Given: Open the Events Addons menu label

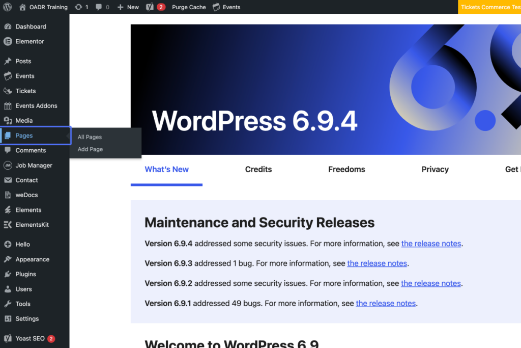Looking at the screenshot, I should click(x=36, y=106).
